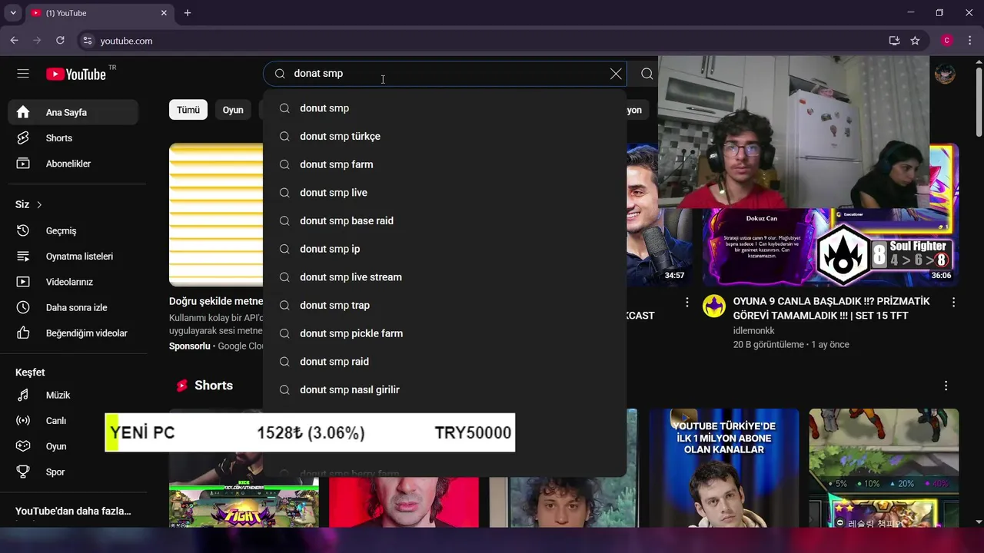
Task: Click inside the search input field
Action: tap(446, 74)
